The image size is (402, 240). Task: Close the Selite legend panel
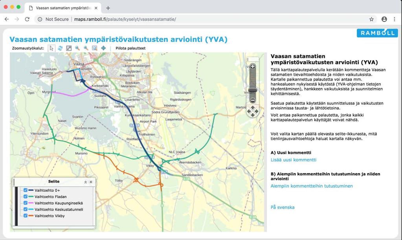click(91, 182)
